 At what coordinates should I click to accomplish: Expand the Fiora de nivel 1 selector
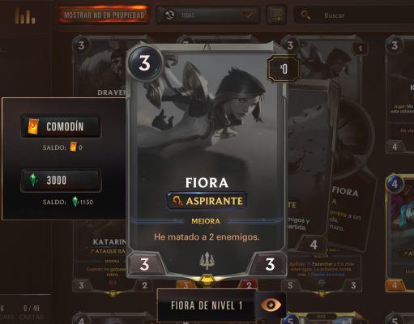coord(207,305)
